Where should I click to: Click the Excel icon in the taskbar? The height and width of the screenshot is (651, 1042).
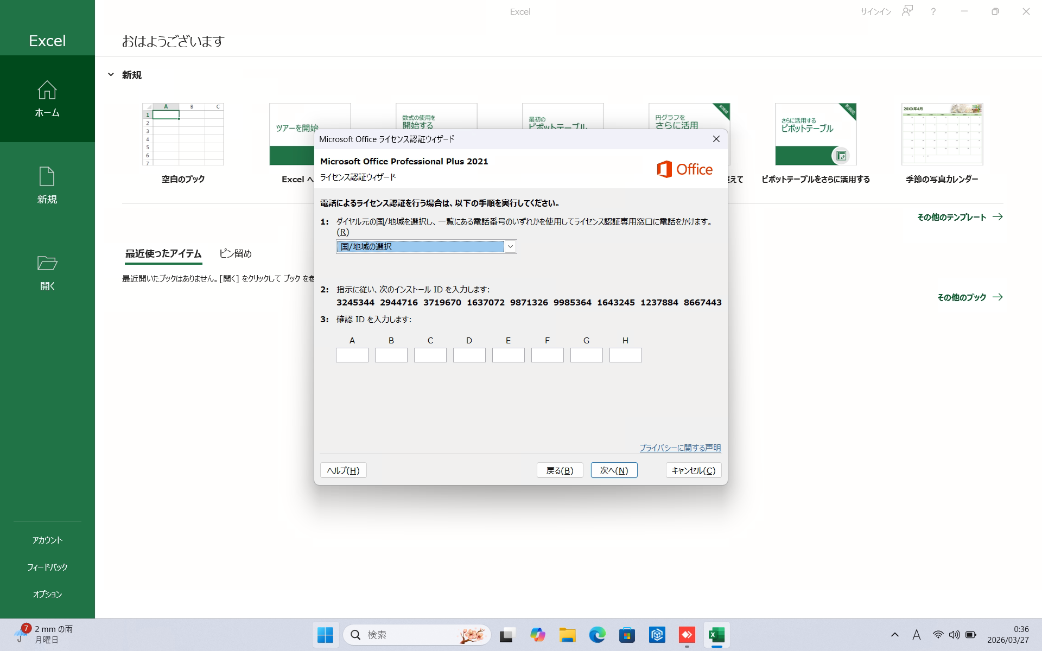coord(716,635)
